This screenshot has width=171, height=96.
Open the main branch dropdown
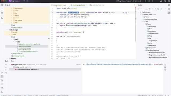[27, 1]
